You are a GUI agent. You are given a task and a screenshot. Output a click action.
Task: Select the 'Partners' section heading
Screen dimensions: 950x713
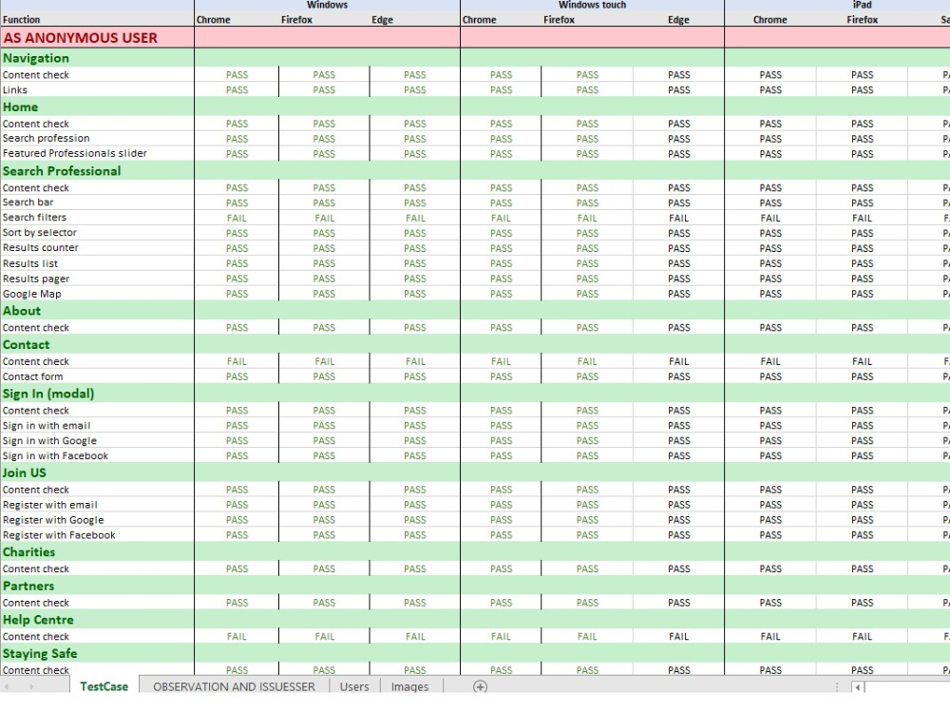tap(97, 587)
